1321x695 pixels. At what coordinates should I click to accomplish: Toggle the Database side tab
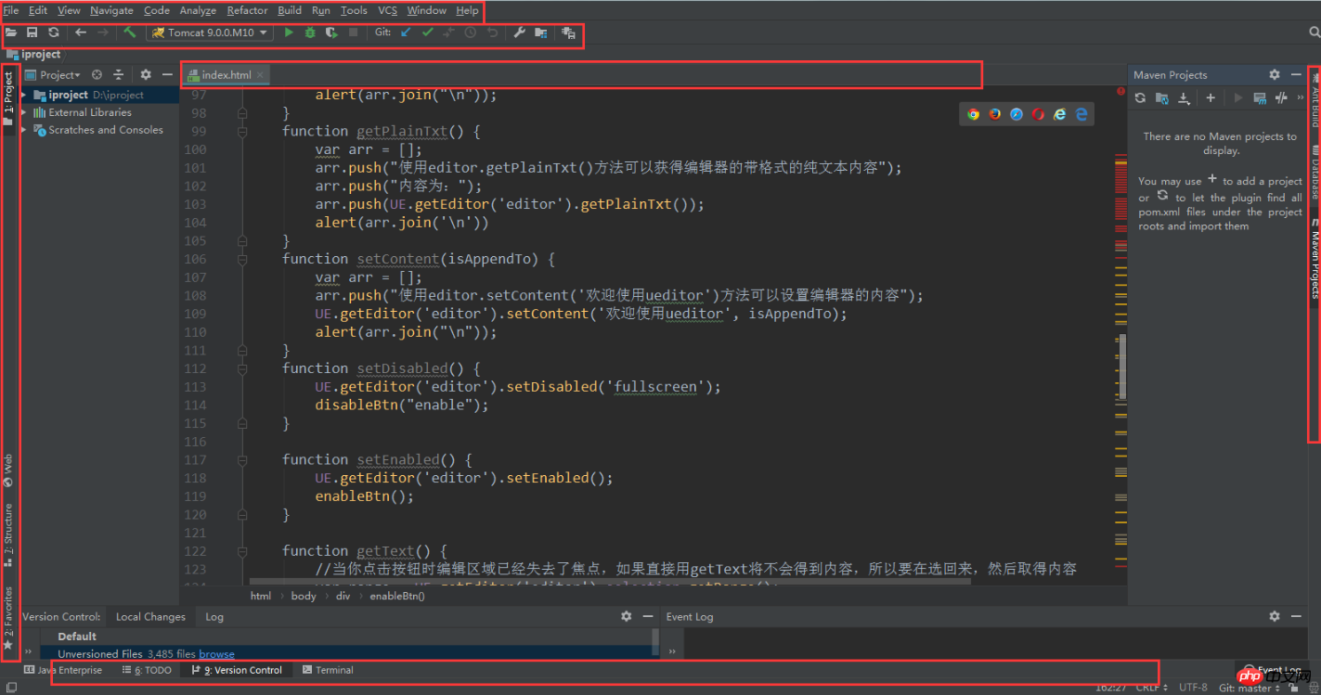(x=1315, y=173)
